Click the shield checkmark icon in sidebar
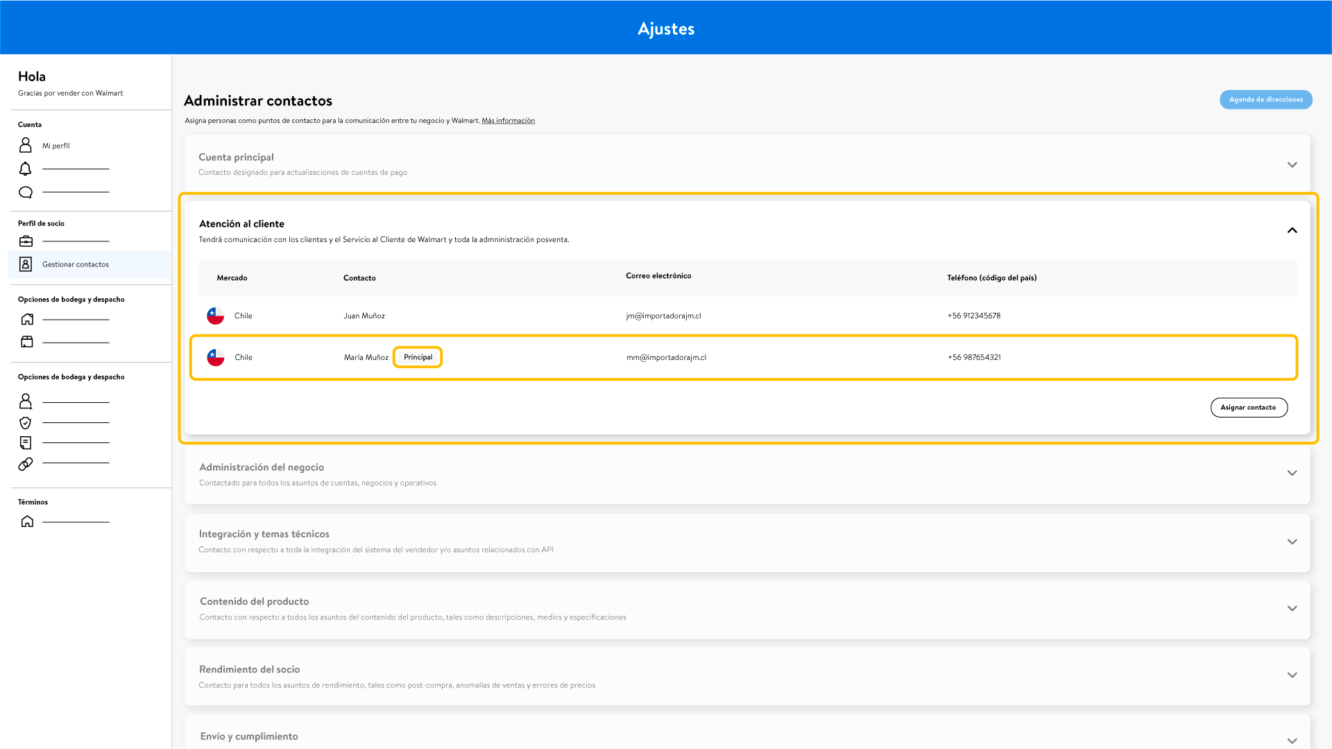1332x749 pixels. 26,422
